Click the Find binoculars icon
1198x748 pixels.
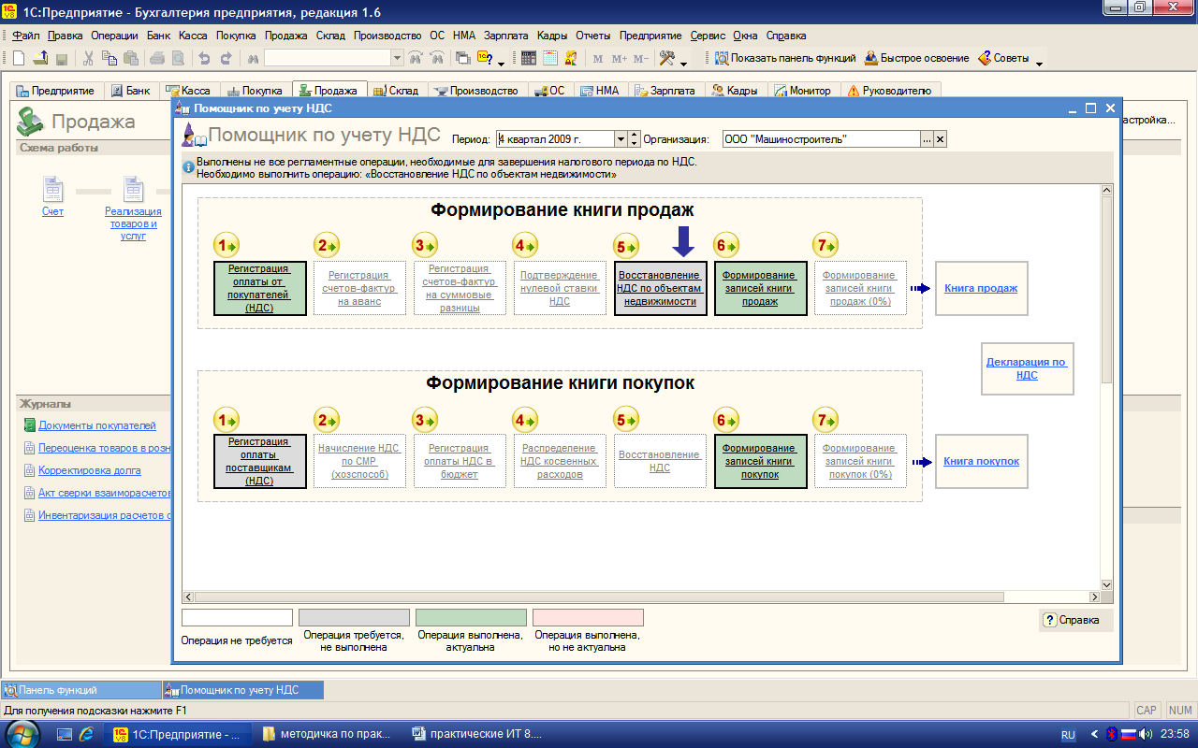(x=252, y=58)
